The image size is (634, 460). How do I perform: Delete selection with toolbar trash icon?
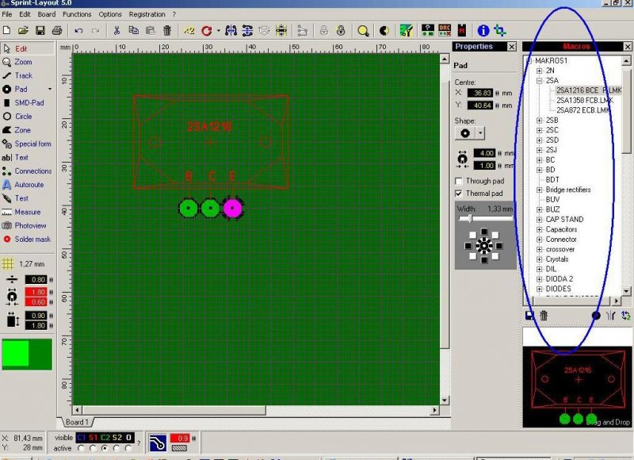point(167,30)
